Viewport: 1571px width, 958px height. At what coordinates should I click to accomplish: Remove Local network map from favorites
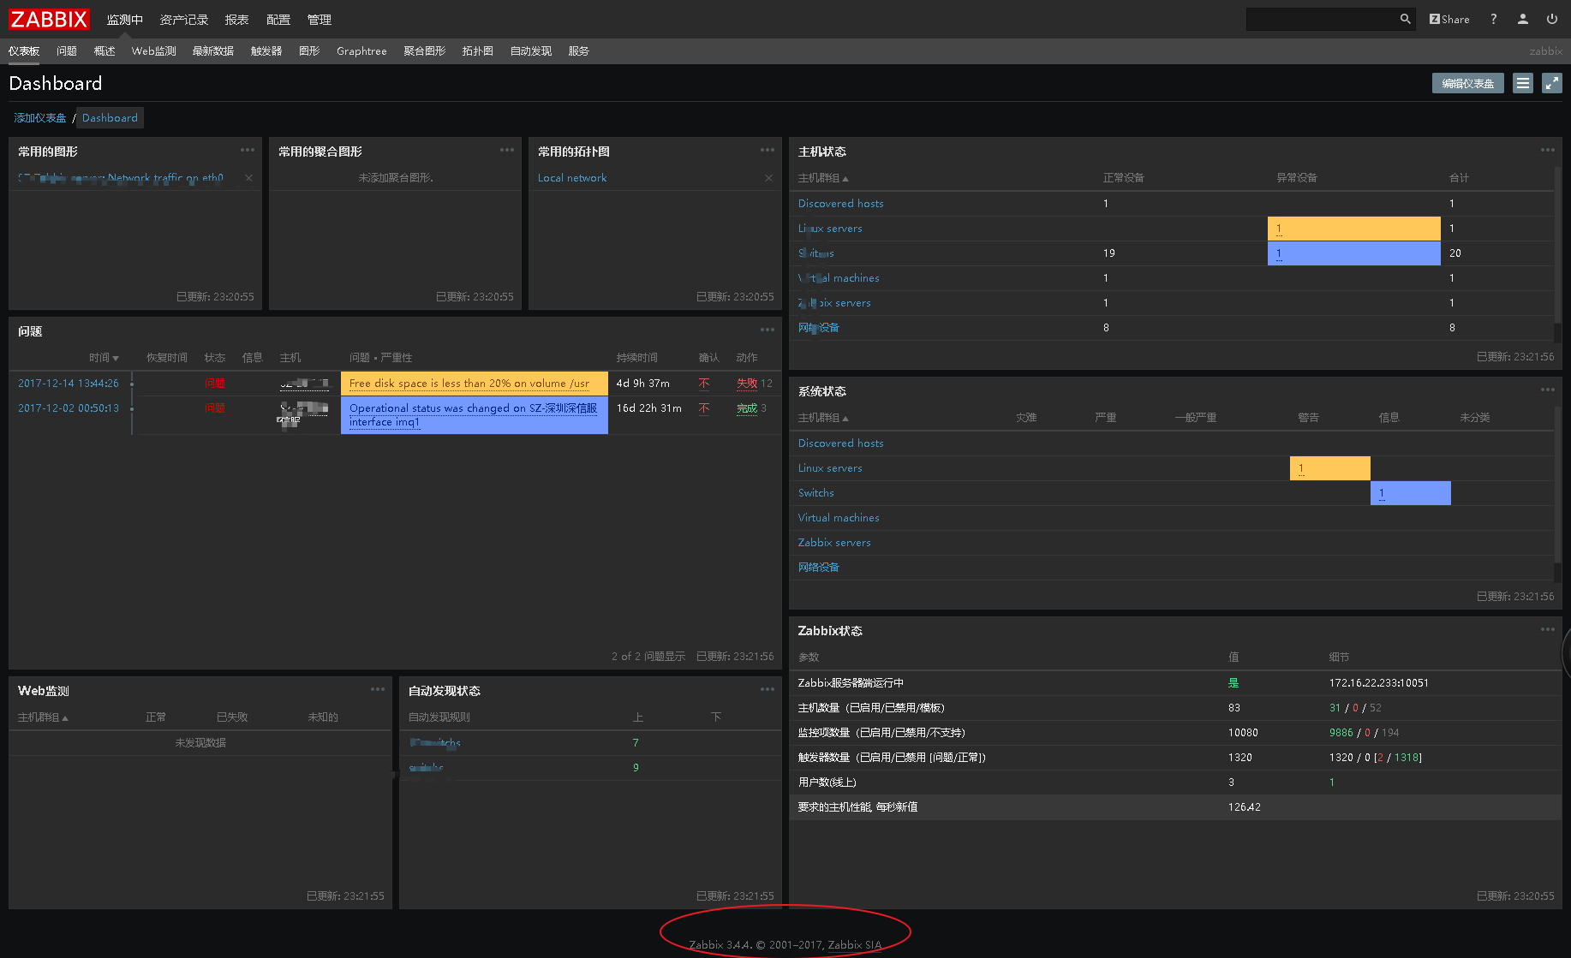coord(768,178)
